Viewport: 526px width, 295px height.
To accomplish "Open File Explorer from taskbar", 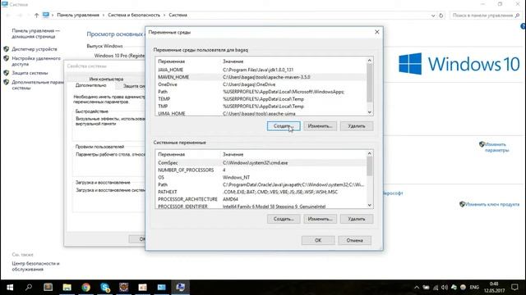I will coord(67,288).
